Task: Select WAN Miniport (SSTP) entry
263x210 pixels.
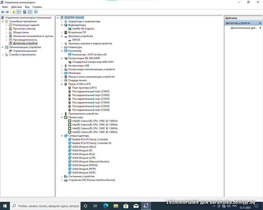Action: (84, 173)
